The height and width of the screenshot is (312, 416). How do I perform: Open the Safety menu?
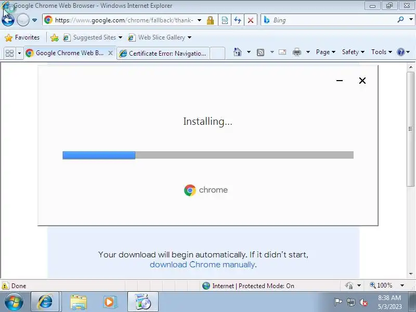[x=353, y=52]
